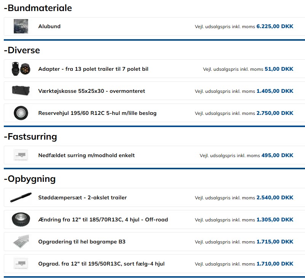
Task: Toggle the Fastsurring section heading
Action: pos(30,137)
